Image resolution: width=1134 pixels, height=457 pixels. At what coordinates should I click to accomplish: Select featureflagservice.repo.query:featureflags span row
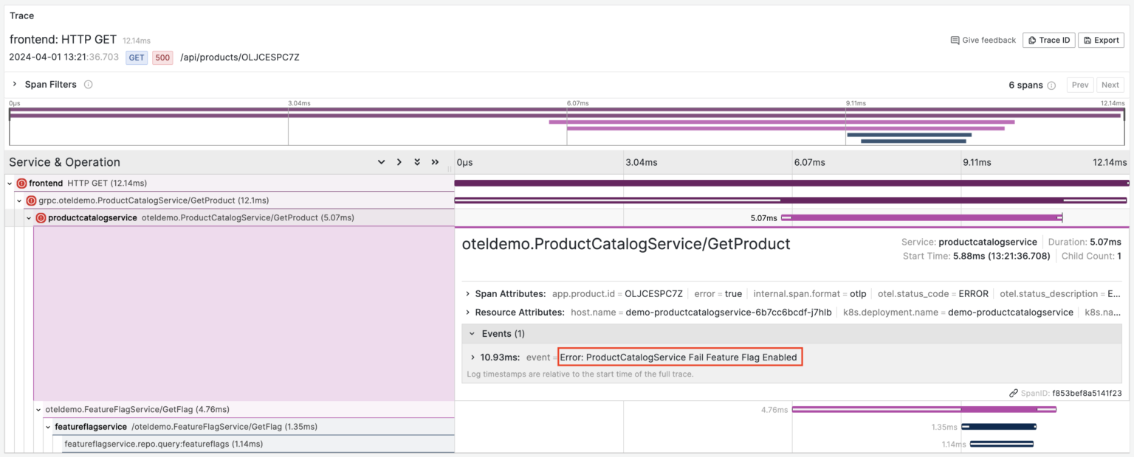(x=163, y=444)
